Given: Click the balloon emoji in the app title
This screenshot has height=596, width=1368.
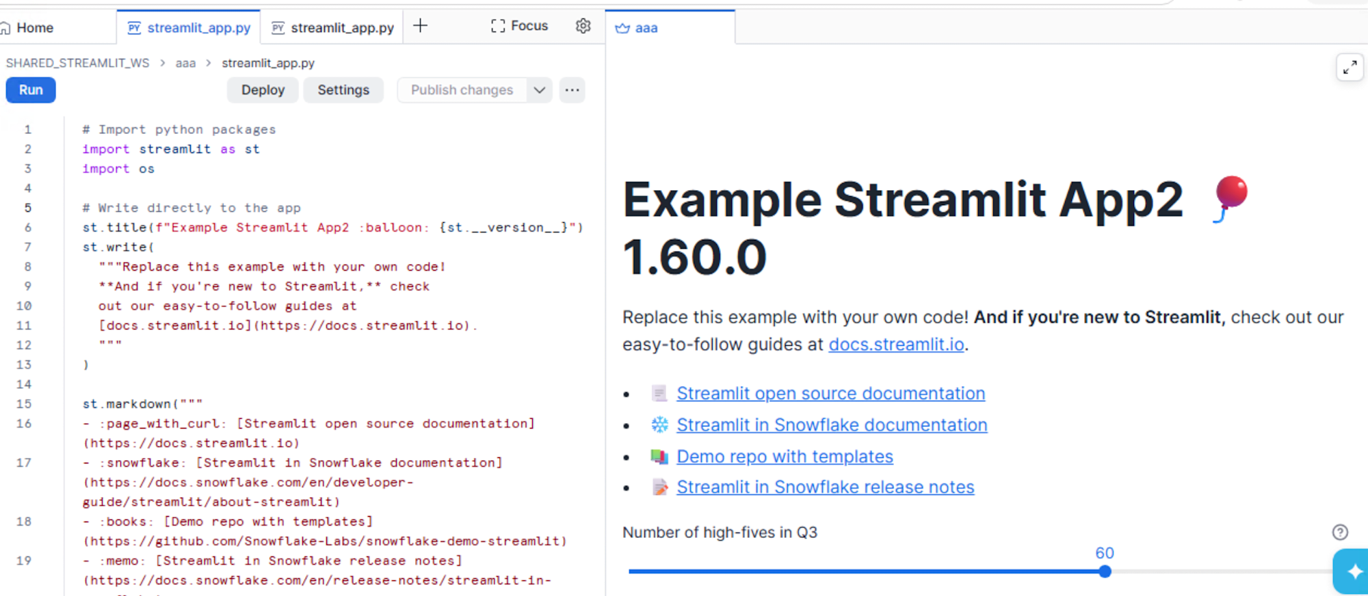Looking at the screenshot, I should click(x=1231, y=199).
